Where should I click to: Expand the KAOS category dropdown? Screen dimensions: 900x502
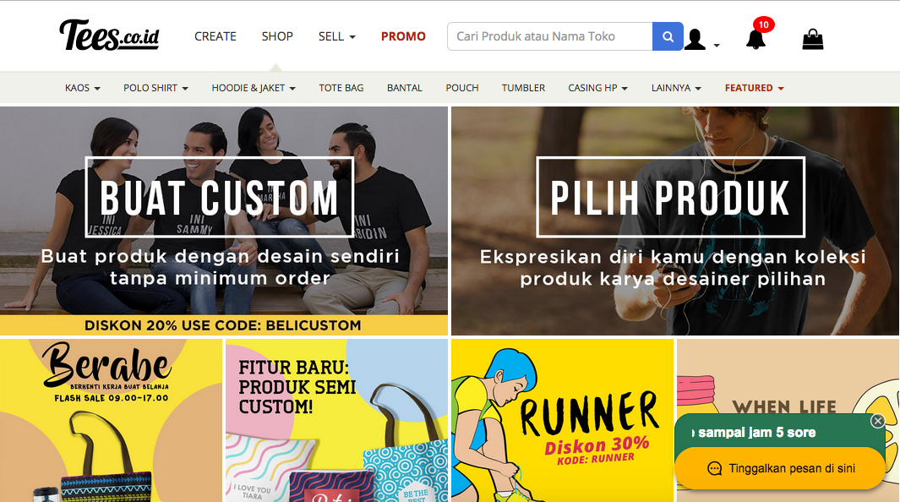83,88
